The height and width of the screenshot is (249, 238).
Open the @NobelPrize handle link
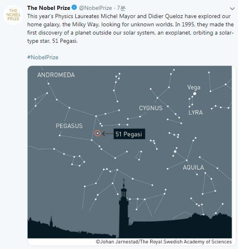(x=95, y=8)
